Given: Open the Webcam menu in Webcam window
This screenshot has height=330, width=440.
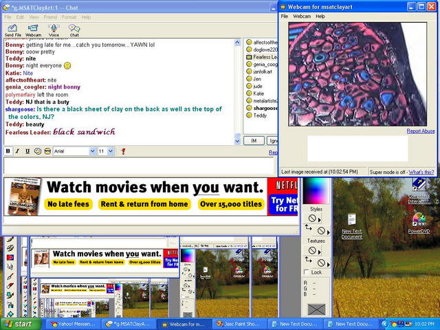Looking at the screenshot, I should 302,16.
